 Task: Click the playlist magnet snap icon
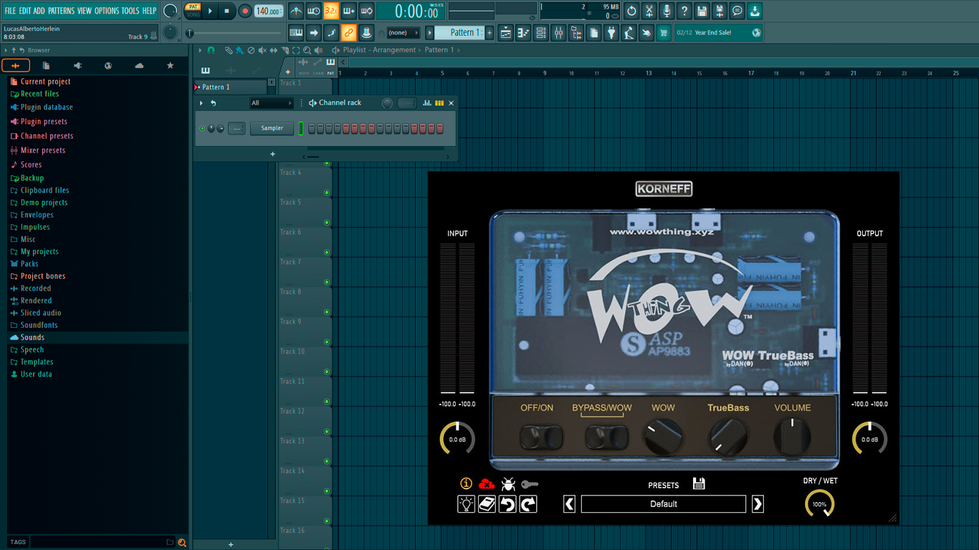[x=211, y=50]
